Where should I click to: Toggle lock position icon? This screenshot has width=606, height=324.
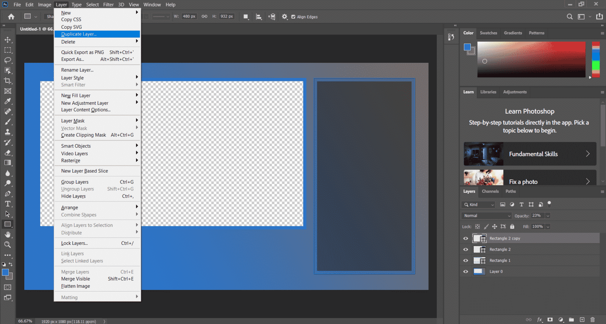tap(494, 227)
